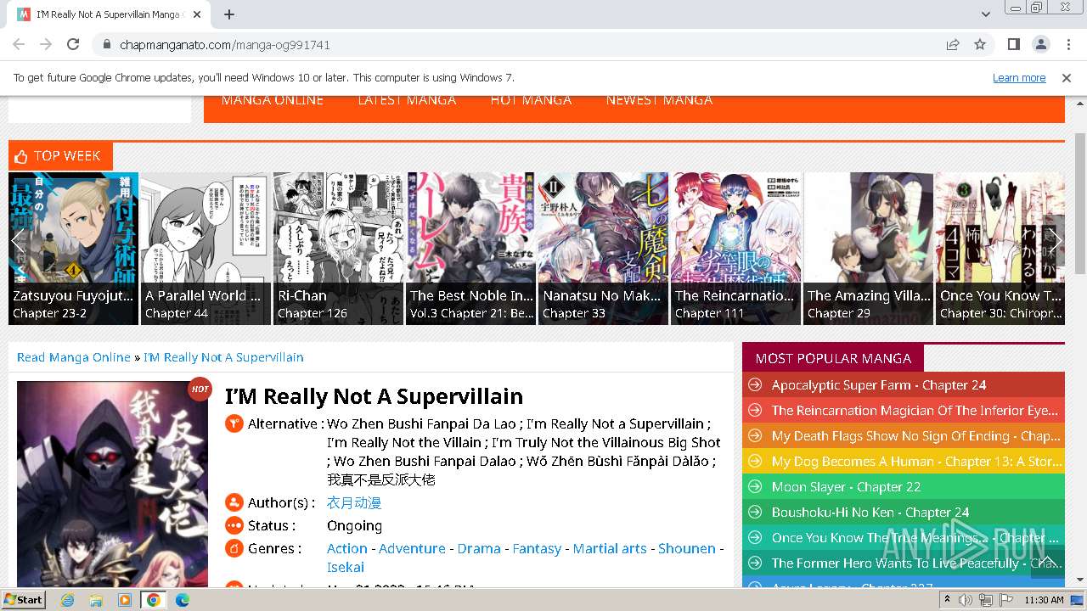The width and height of the screenshot is (1087, 611).
Task: Bookmark this page with the star icon
Action: tap(980, 44)
